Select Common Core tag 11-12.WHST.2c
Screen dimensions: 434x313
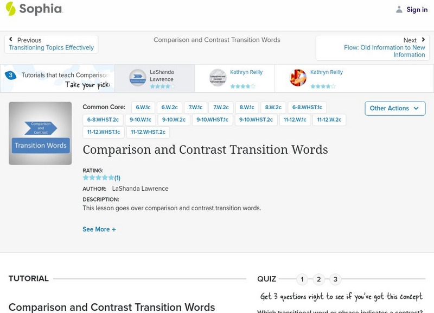(148, 132)
